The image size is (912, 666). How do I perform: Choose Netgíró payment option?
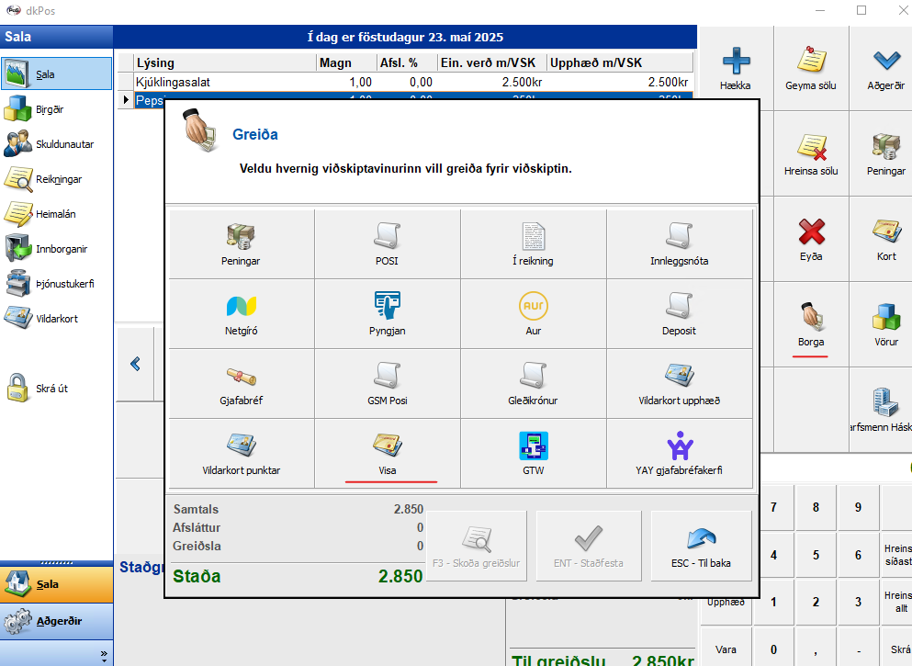point(242,314)
